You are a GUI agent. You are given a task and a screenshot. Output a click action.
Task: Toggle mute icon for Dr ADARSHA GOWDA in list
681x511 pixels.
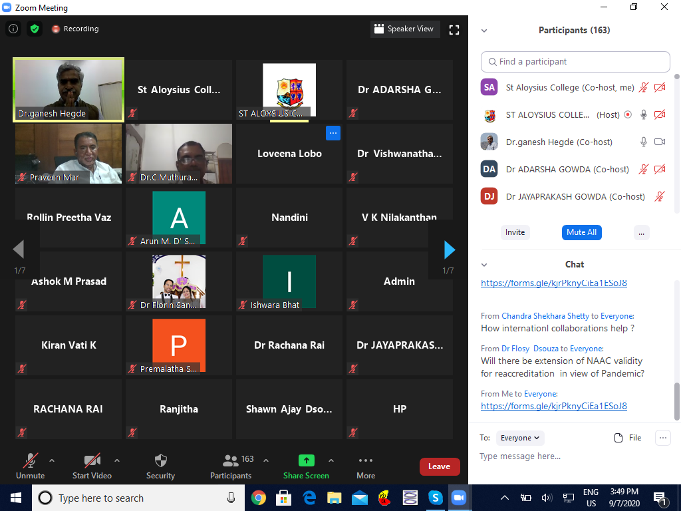click(644, 169)
